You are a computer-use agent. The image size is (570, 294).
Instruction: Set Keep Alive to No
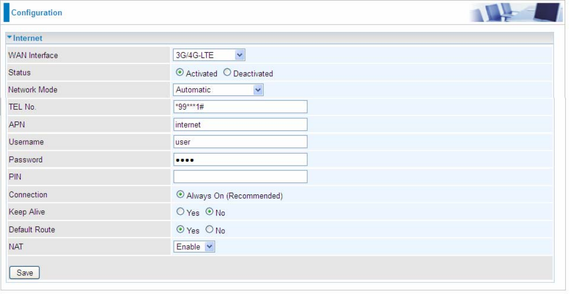[x=209, y=211]
